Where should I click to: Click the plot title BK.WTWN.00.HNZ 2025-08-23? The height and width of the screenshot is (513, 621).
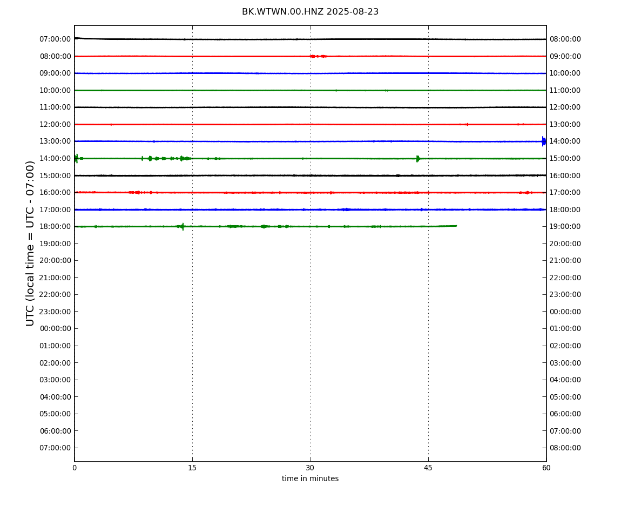pyautogui.click(x=310, y=12)
